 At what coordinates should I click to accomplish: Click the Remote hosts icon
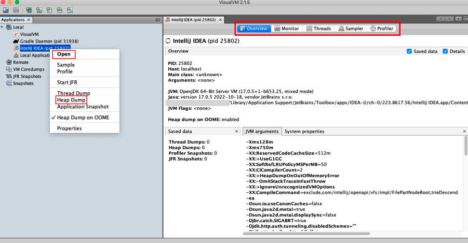pyautogui.click(x=9, y=62)
